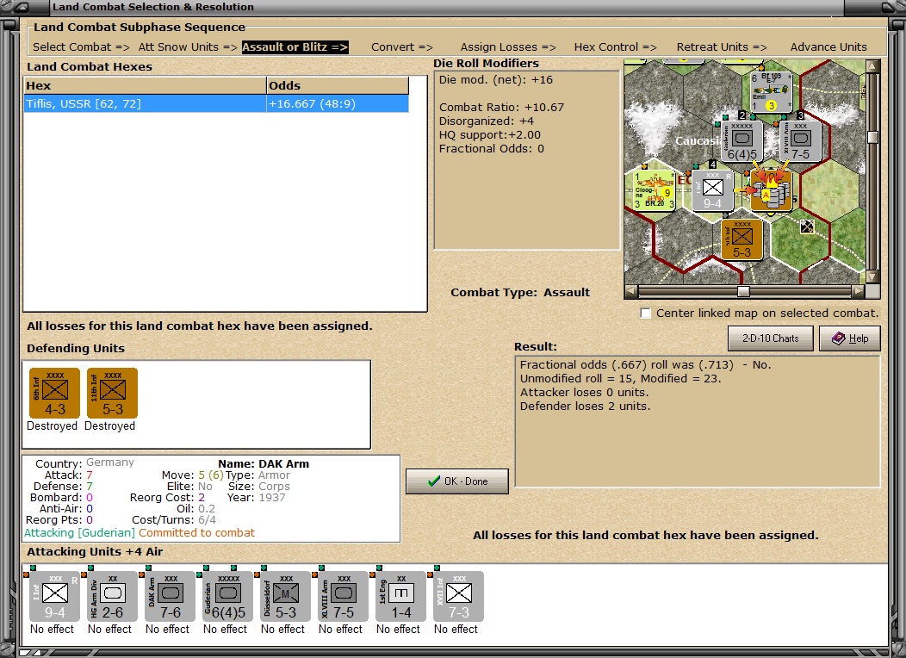Select the XVII Inf 7-3 attacking unit
The width and height of the screenshot is (906, 658).
tap(459, 597)
